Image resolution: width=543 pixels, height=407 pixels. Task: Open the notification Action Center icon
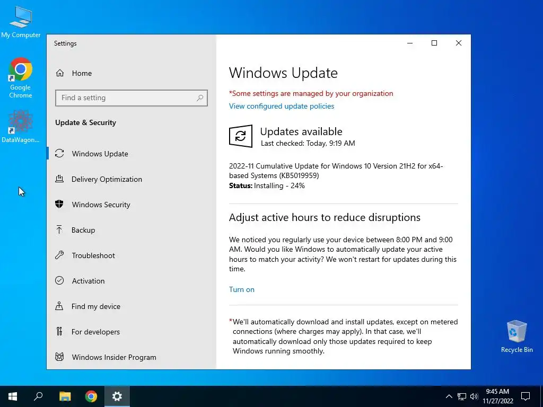pos(526,396)
